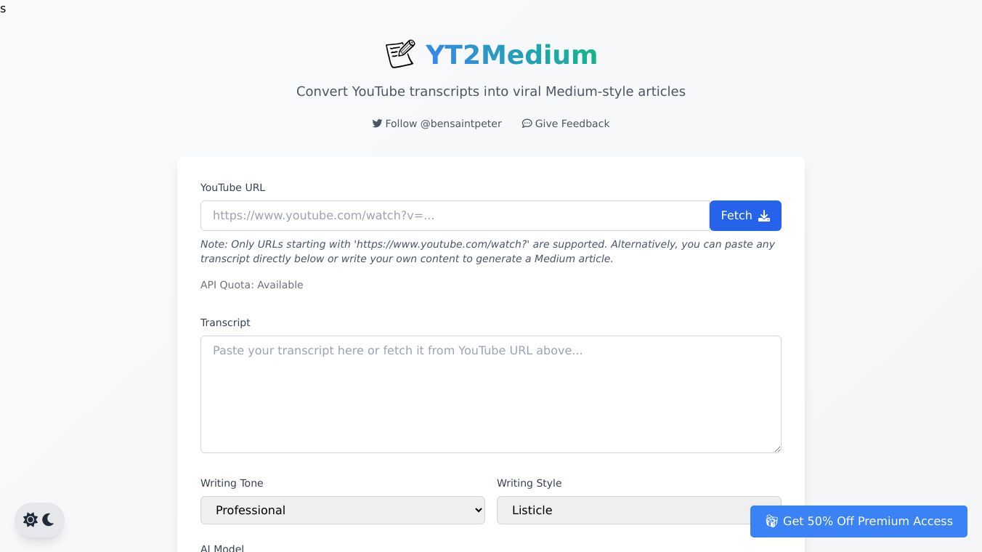Click the download arrow icon in Fetch
Screen dimensions: 982x552
pyautogui.click(x=764, y=216)
